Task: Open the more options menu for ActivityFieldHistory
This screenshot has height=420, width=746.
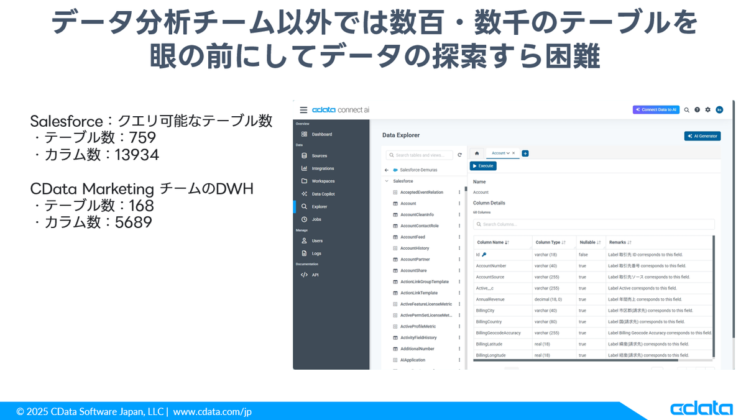Action: click(459, 338)
